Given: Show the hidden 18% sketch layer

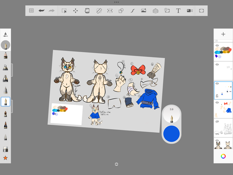Looking at the screenshot, I should pyautogui.click(x=217, y=121).
